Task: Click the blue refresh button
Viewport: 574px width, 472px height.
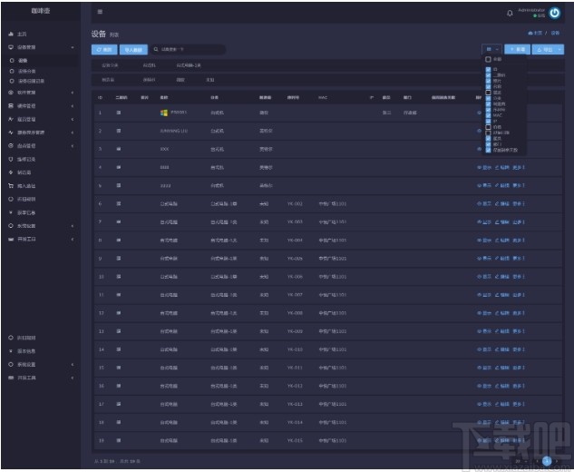Action: click(x=104, y=50)
